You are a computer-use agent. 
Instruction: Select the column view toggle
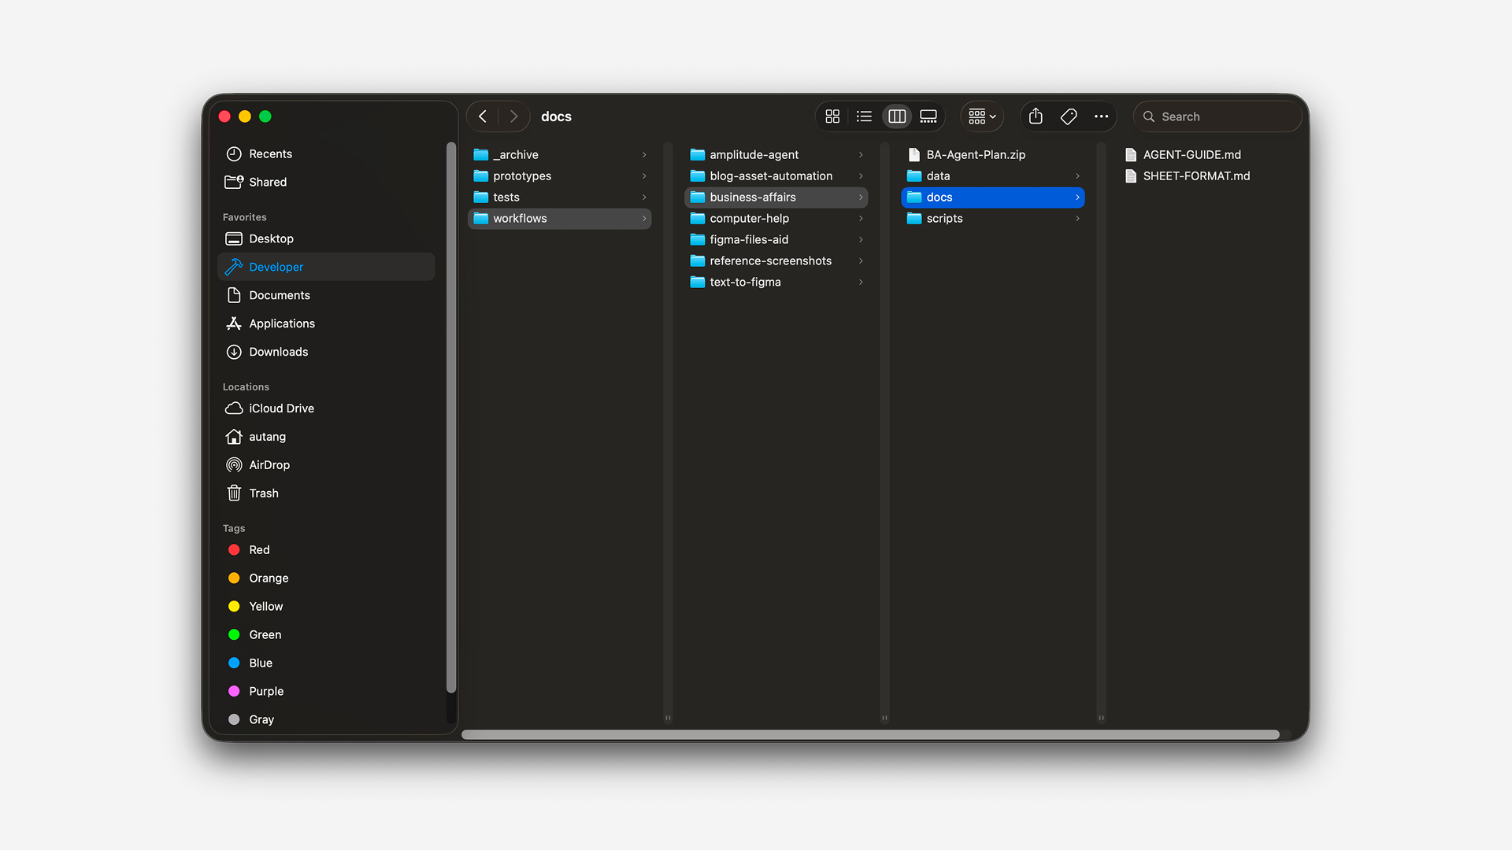tap(897, 116)
